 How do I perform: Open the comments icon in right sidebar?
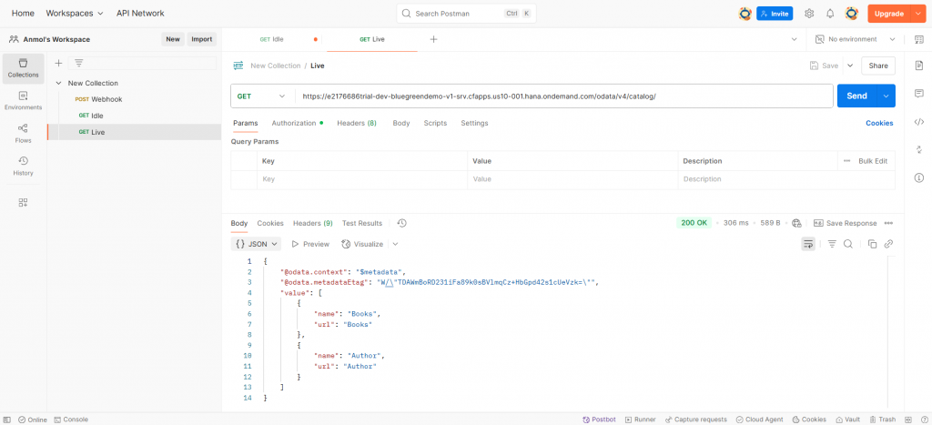[919, 94]
